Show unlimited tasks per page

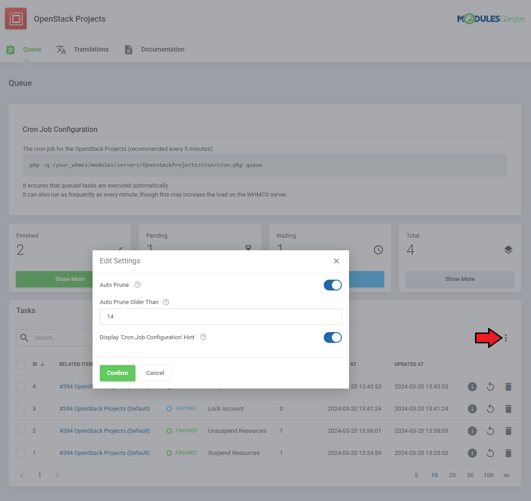(507, 475)
